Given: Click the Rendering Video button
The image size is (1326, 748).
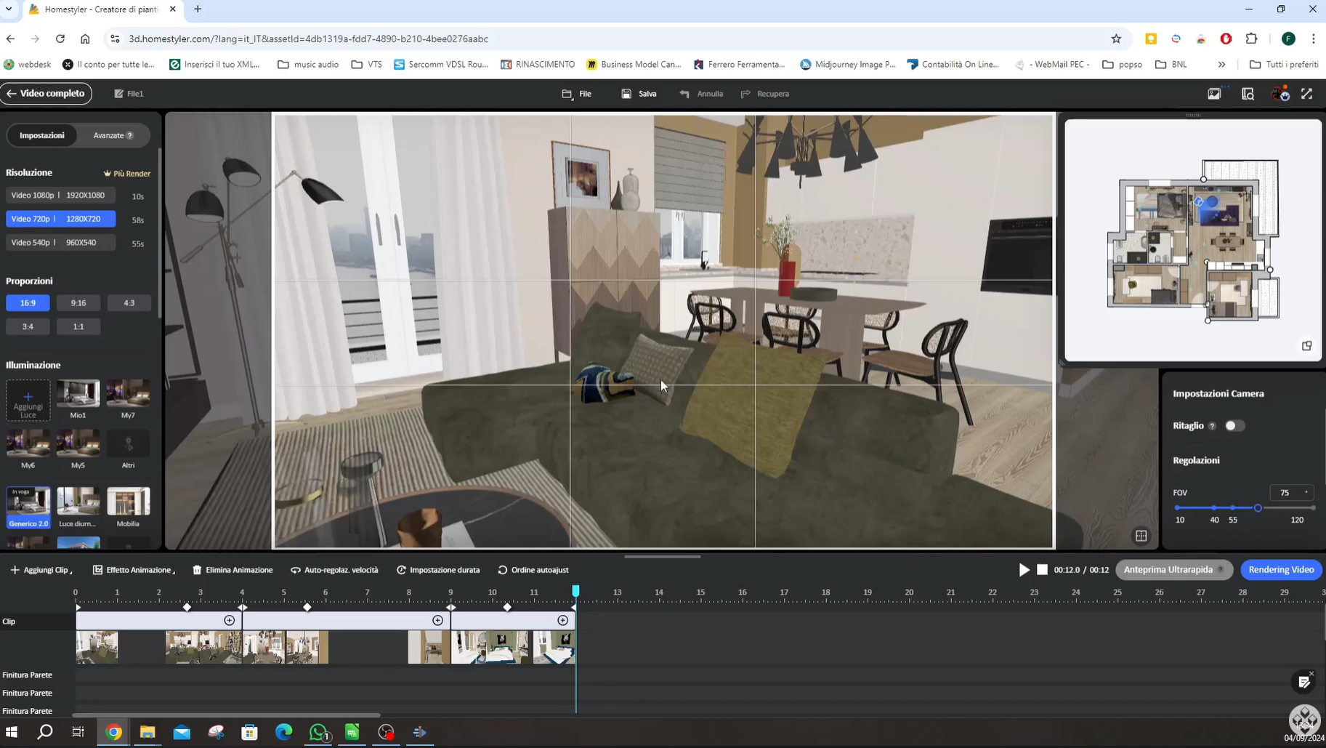Looking at the screenshot, I should pyautogui.click(x=1280, y=570).
